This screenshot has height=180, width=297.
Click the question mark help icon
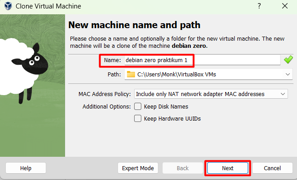click(x=259, y=6)
